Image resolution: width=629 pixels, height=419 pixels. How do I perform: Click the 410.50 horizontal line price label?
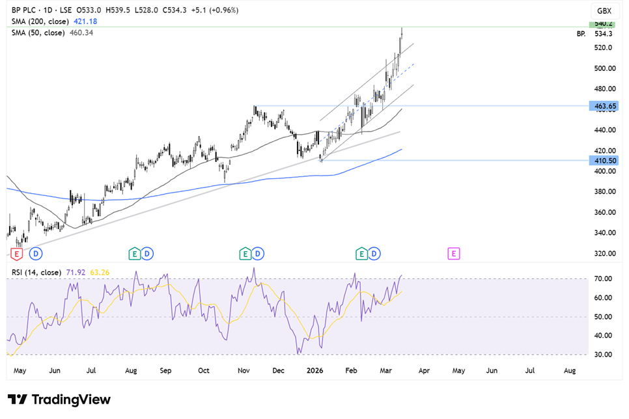coord(604,161)
